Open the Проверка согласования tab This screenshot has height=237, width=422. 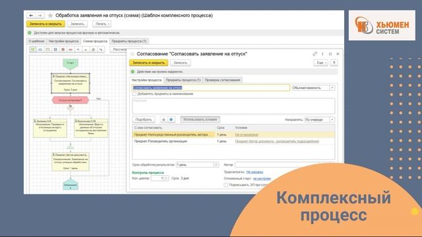click(222, 80)
